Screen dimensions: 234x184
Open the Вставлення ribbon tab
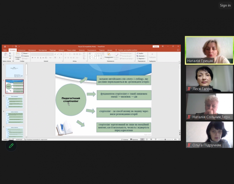[22, 50]
